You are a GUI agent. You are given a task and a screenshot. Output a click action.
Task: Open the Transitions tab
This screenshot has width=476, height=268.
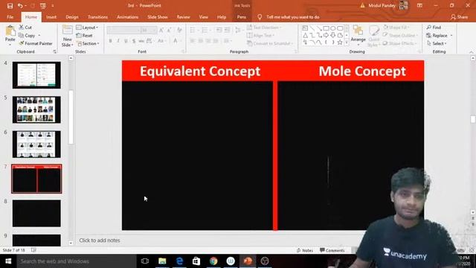point(97,17)
